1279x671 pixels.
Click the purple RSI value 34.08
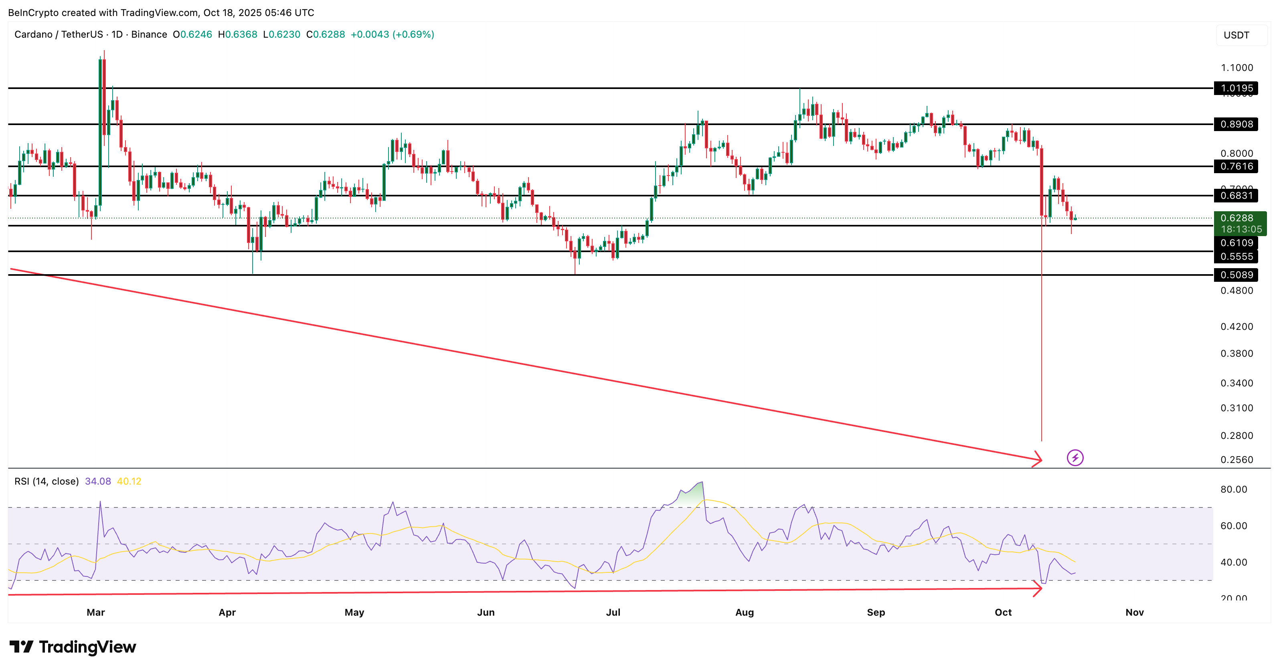coord(98,481)
